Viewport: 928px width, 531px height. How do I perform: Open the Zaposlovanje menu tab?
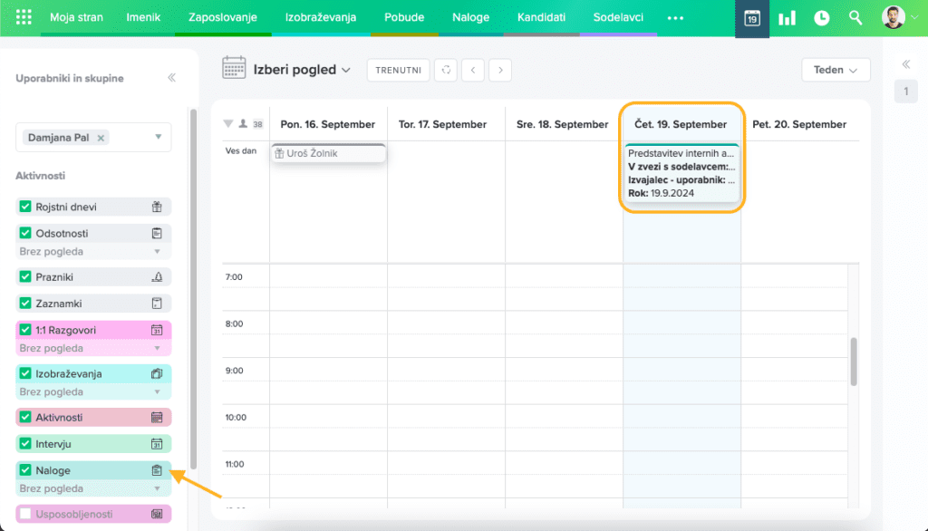pos(222,17)
